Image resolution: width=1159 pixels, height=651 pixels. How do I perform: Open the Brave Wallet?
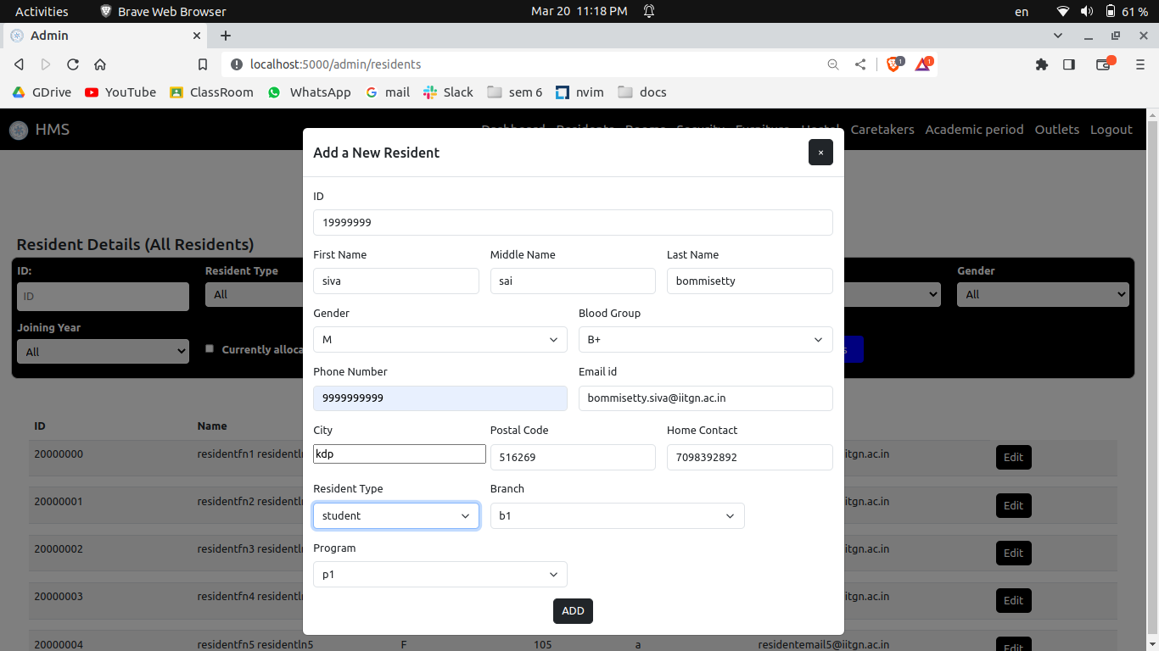(x=1104, y=64)
